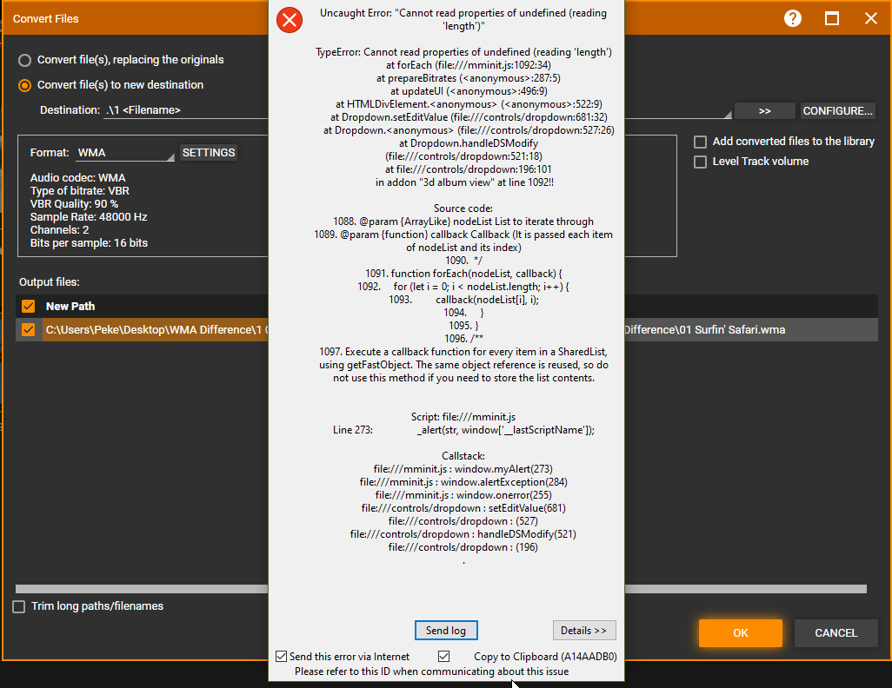The height and width of the screenshot is (688, 892).
Task: Click the CONFIGURE... button
Action: pyautogui.click(x=837, y=111)
